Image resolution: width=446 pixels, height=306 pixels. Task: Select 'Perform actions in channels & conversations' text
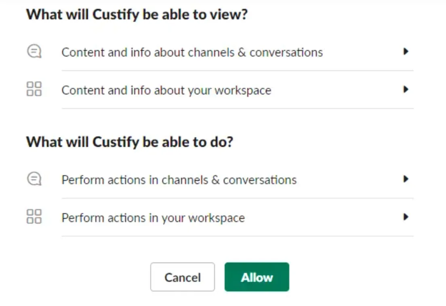click(x=179, y=180)
